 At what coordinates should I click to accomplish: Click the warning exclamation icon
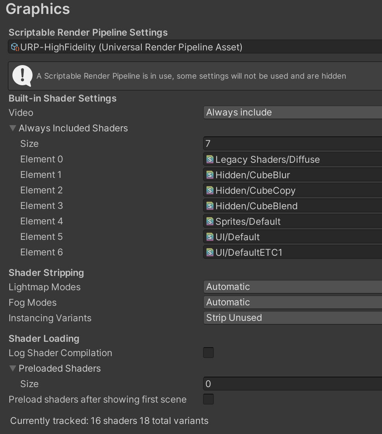coord(22,76)
